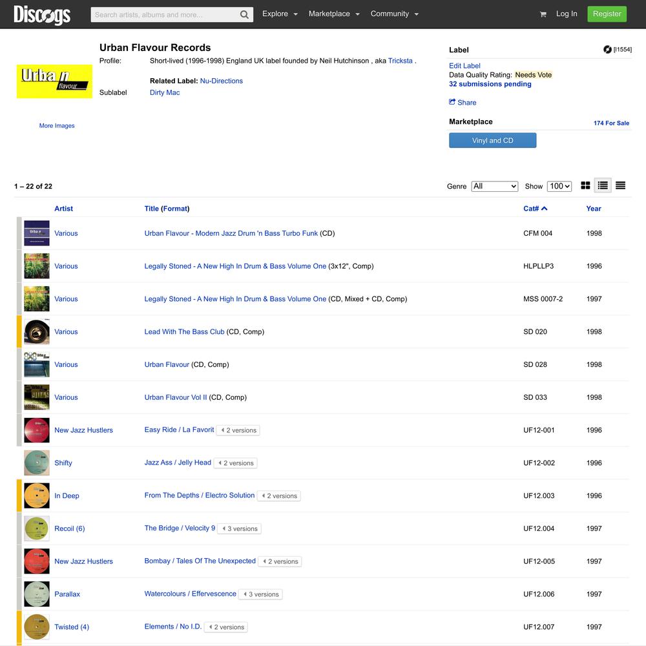Open the Lead With The Bass Club release

click(x=184, y=331)
